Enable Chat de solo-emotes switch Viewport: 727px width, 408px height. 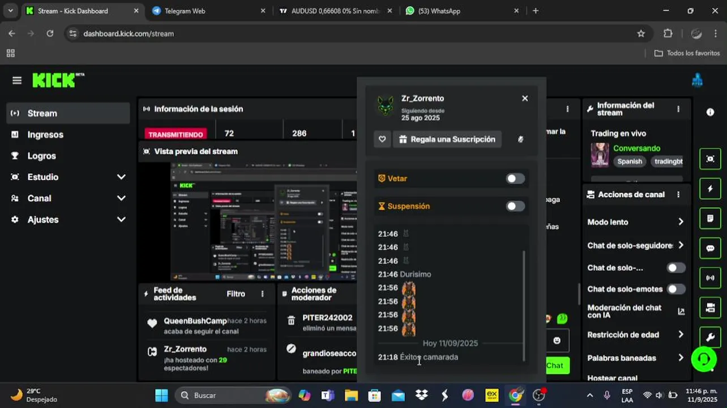pyautogui.click(x=676, y=289)
